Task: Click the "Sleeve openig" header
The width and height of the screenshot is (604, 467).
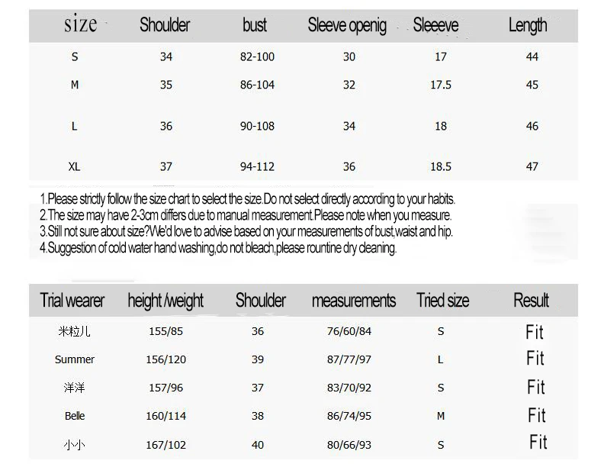Action: [x=347, y=26]
